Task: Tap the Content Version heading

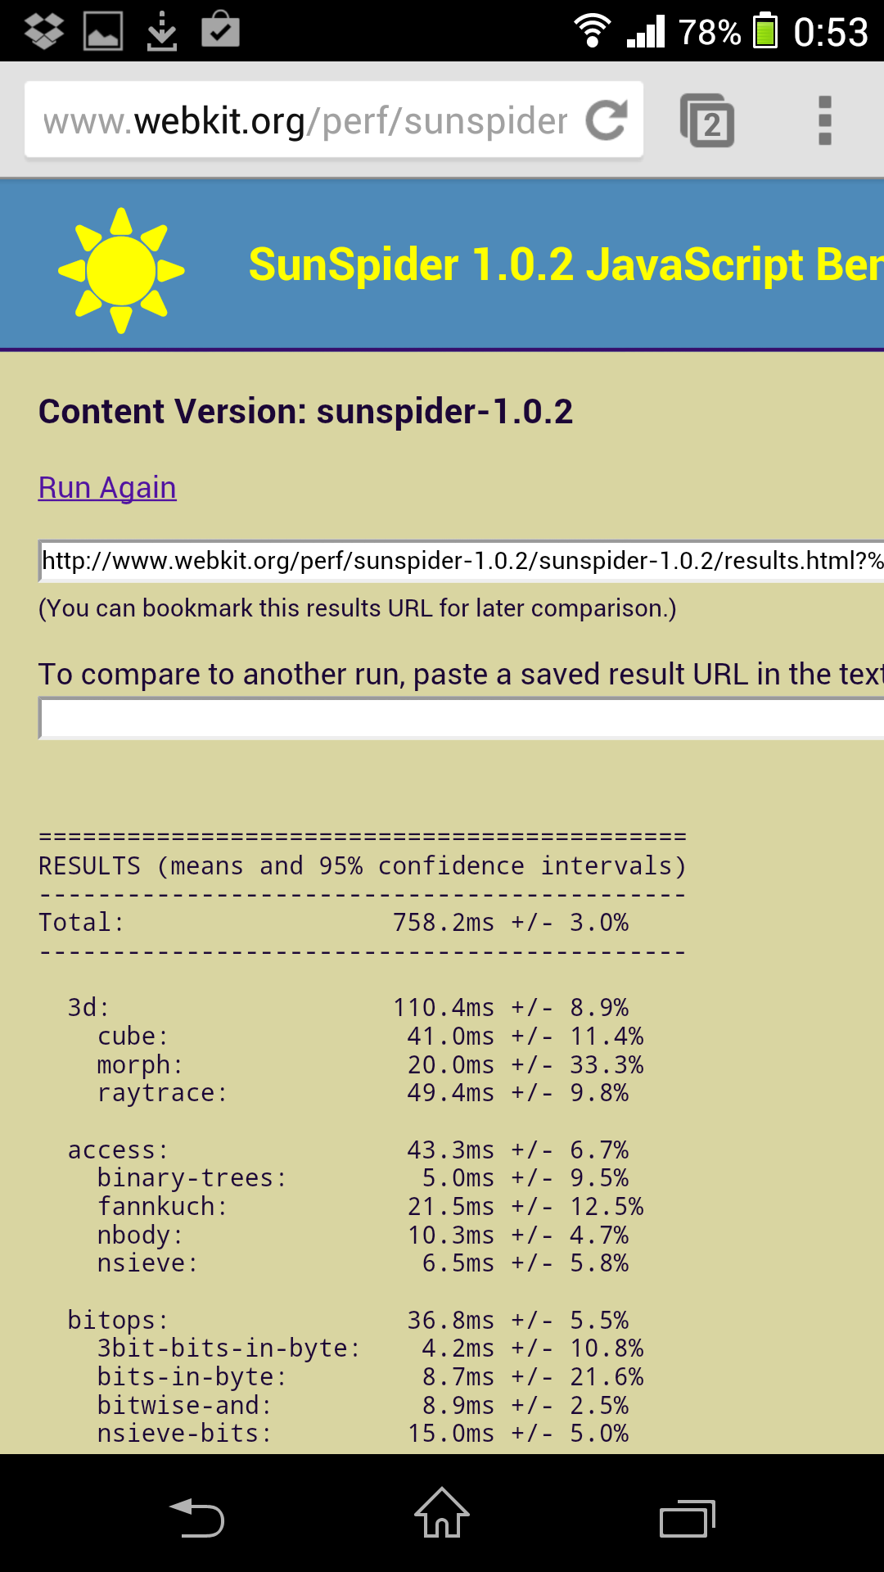Action: point(305,412)
